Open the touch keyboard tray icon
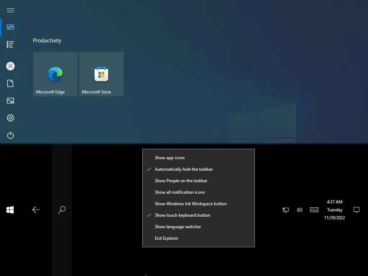This screenshot has height=276, width=368. pyautogui.click(x=314, y=210)
